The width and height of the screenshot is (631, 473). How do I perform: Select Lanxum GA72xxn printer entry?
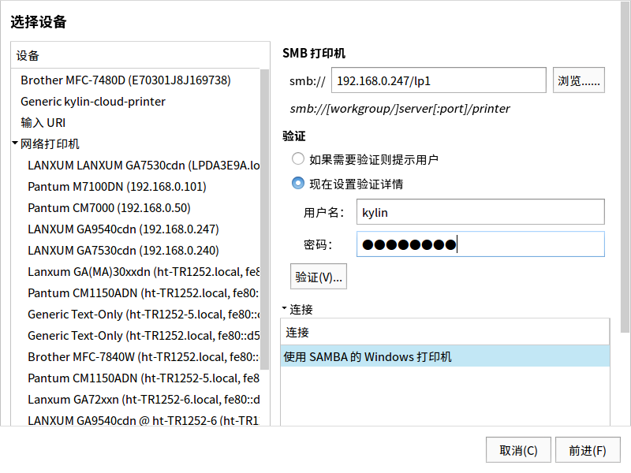pos(136,400)
